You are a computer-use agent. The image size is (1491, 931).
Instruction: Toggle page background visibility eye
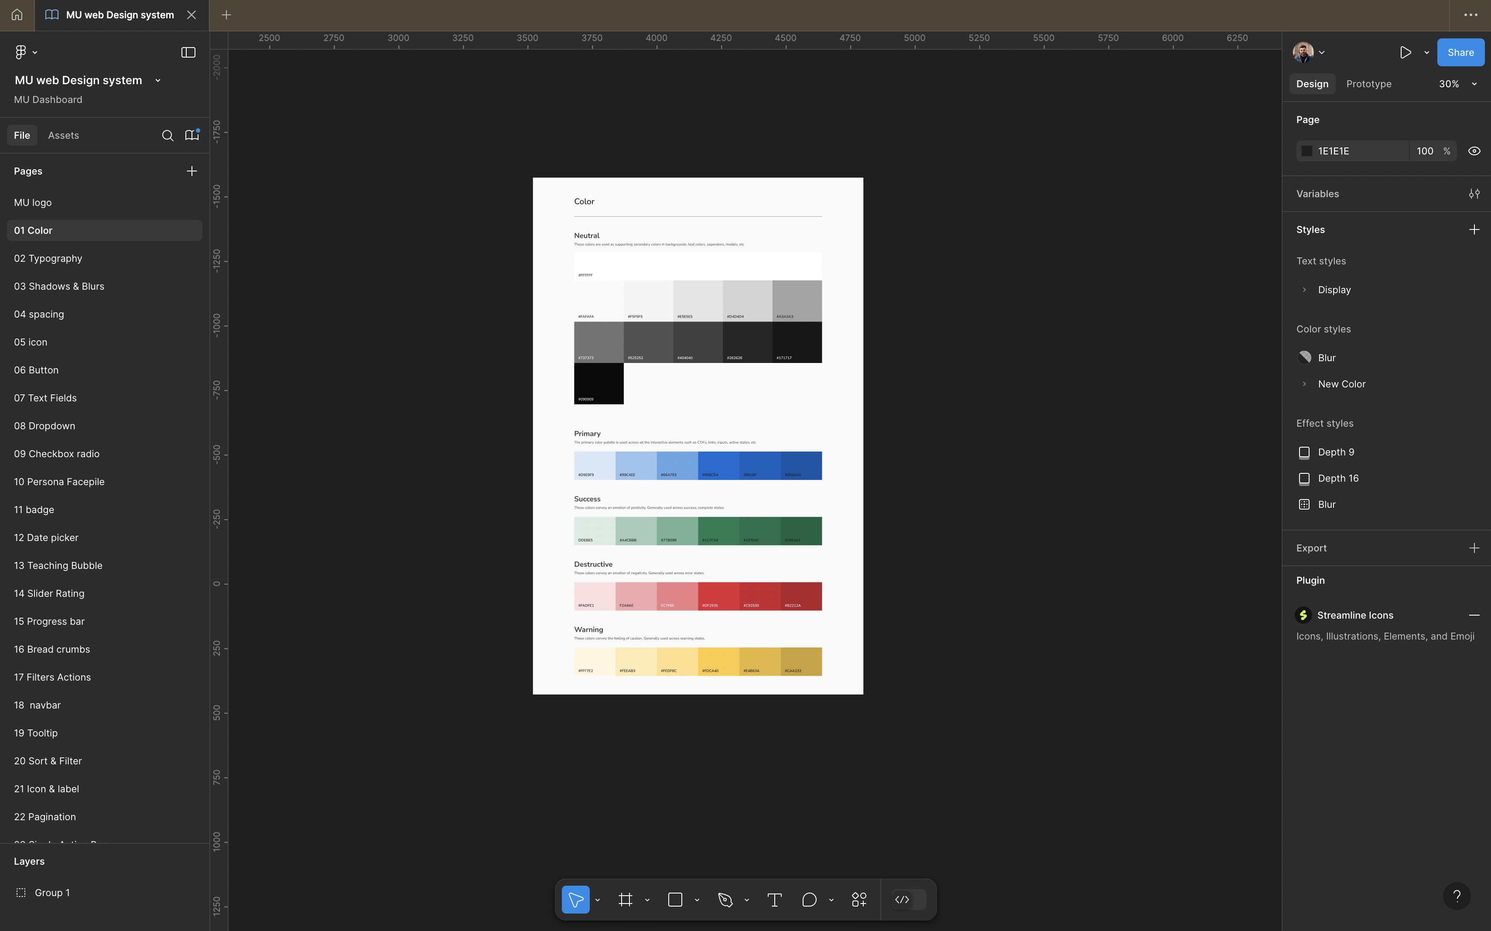tap(1474, 151)
